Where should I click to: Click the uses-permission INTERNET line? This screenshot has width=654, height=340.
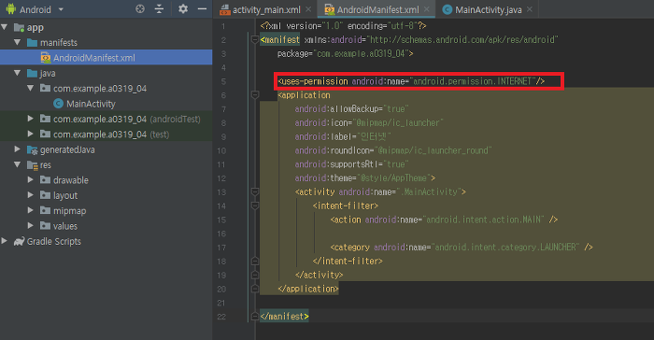point(411,81)
